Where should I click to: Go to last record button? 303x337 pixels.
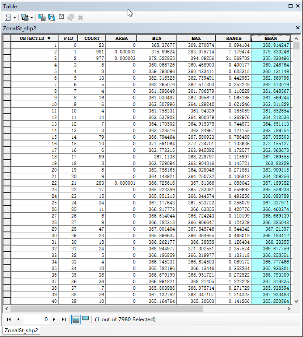point(63,319)
